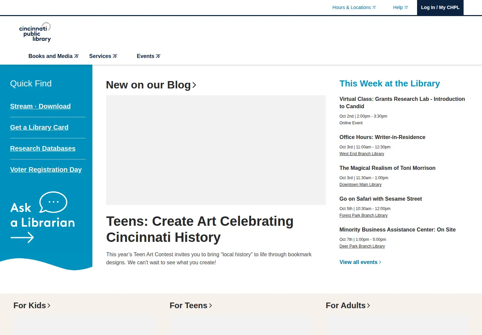Open the For Teens section
The height and width of the screenshot is (335, 482).
(191, 306)
